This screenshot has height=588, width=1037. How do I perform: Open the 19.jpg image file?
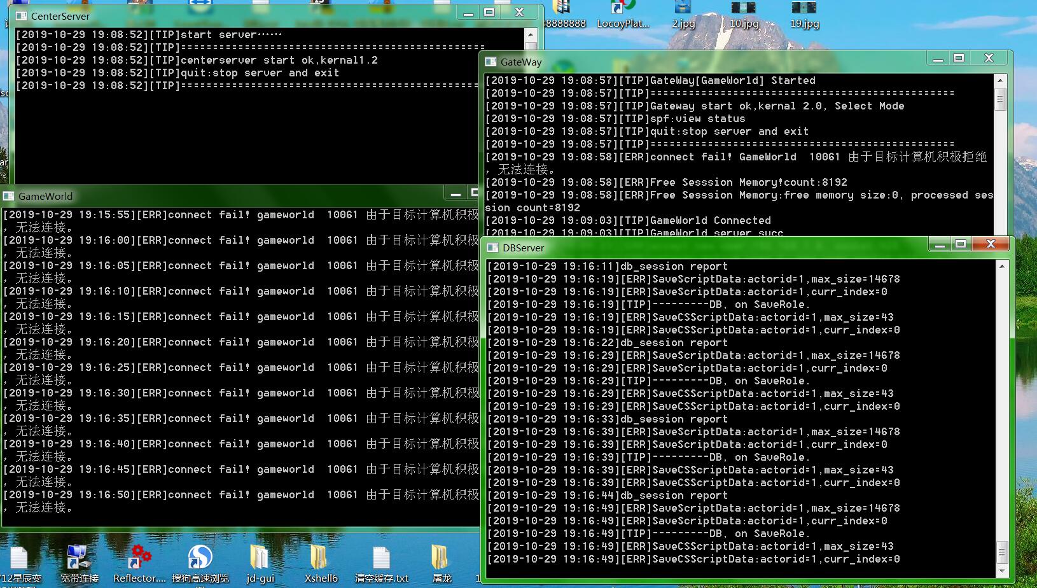tap(804, 13)
